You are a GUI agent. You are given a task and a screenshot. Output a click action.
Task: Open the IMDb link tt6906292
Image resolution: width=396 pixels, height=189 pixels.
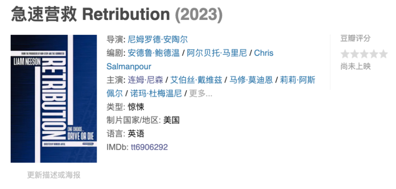(x=149, y=147)
